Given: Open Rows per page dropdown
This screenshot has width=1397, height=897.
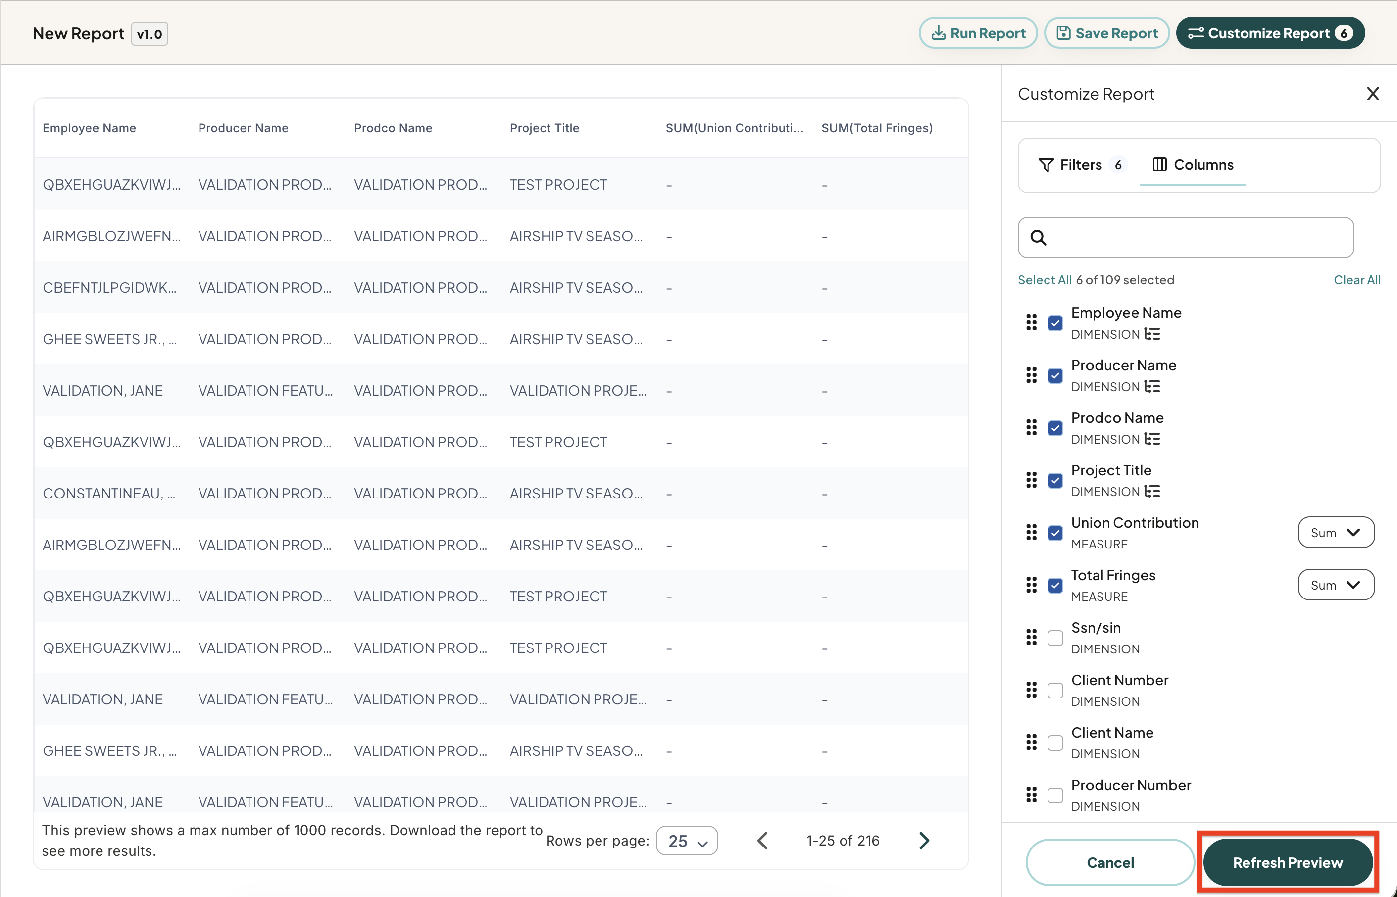Looking at the screenshot, I should coord(687,841).
